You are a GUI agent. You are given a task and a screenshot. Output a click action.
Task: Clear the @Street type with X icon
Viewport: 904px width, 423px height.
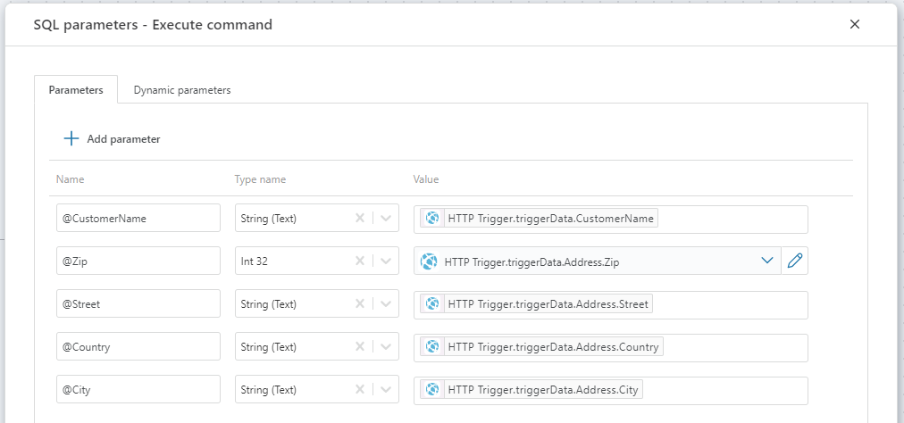(x=360, y=303)
